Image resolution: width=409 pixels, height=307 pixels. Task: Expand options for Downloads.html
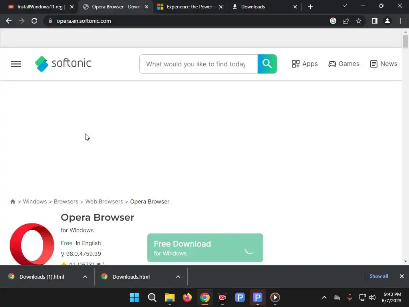point(178,277)
